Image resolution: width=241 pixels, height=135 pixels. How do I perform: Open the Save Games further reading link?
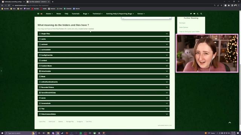[x=183, y=27]
